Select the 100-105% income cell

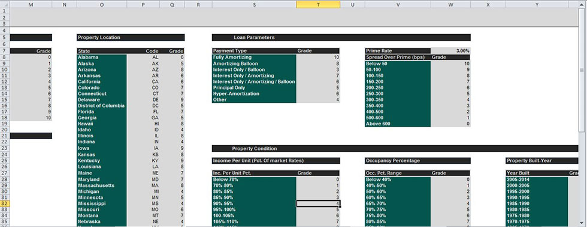pos(254,216)
